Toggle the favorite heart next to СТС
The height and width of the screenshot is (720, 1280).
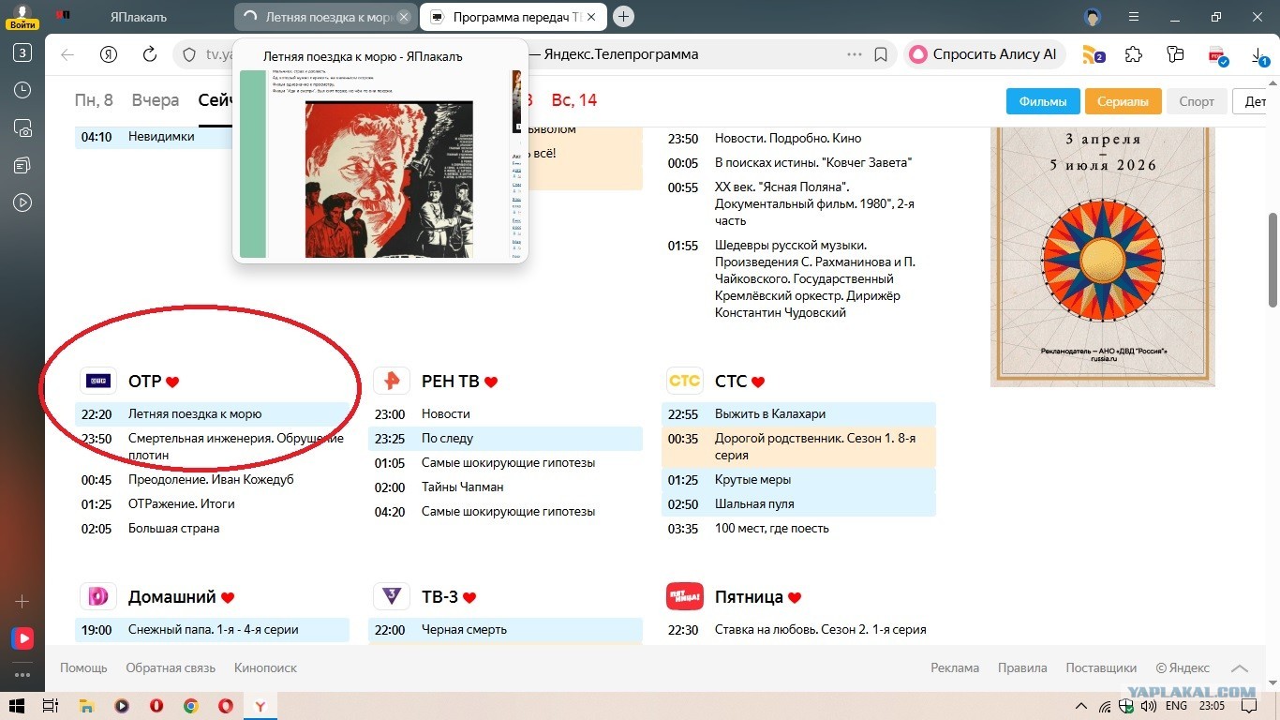758,382
